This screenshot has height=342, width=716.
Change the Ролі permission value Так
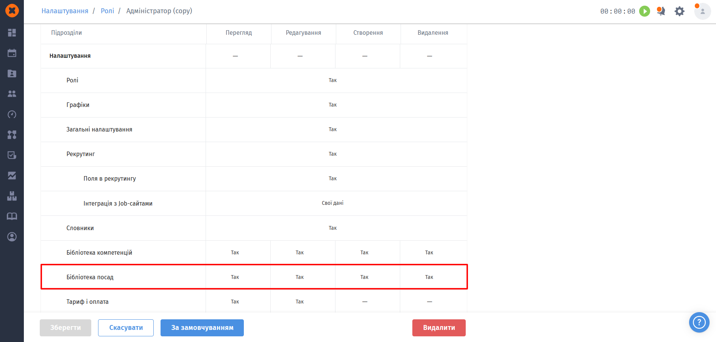click(332, 80)
